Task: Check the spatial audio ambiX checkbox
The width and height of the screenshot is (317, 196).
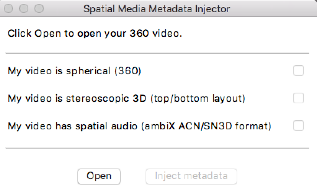Action: [298, 126]
